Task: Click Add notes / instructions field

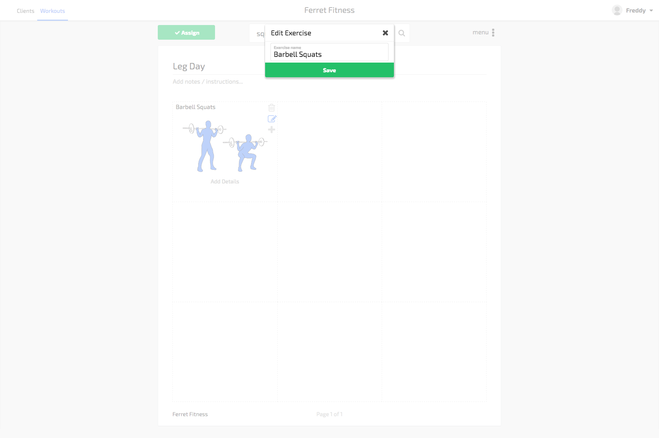Action: 208,82
